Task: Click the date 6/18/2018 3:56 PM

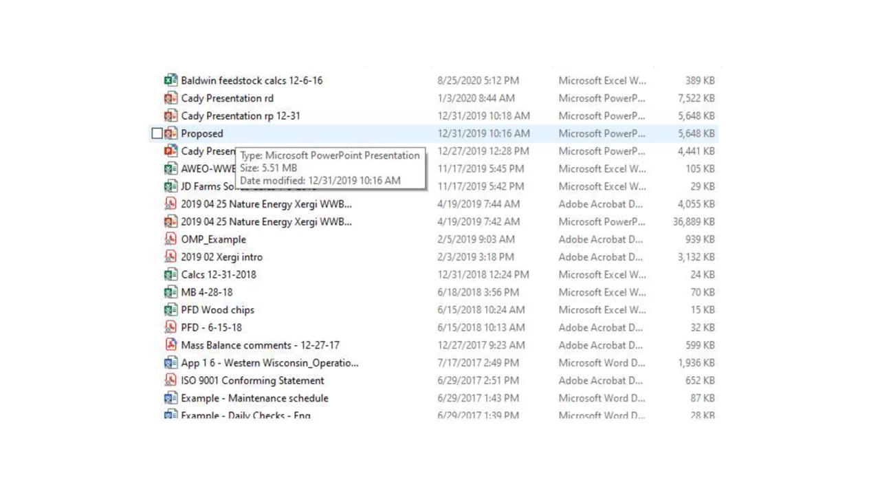Action: (478, 292)
